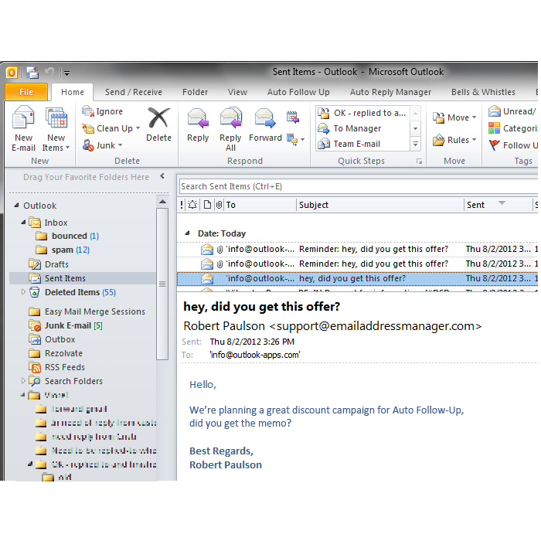
Task: Click the Reply icon
Action: point(198,118)
